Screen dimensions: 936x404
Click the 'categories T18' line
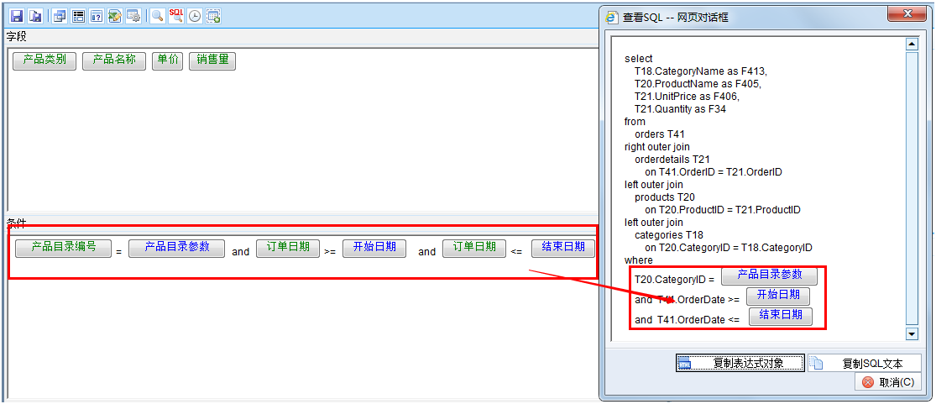click(668, 235)
